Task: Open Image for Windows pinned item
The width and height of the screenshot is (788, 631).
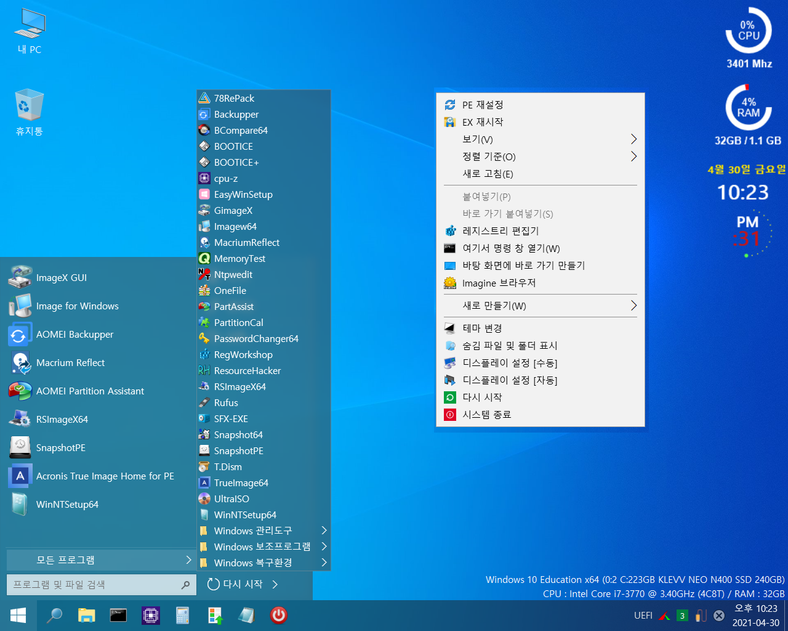Action: point(101,306)
